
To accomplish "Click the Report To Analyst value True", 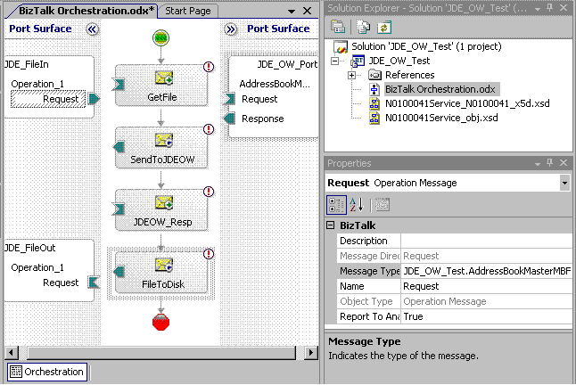I will 486,316.
